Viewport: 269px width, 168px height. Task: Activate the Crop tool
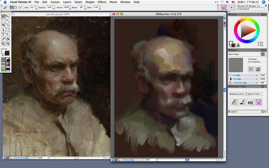click(x=3, y=25)
